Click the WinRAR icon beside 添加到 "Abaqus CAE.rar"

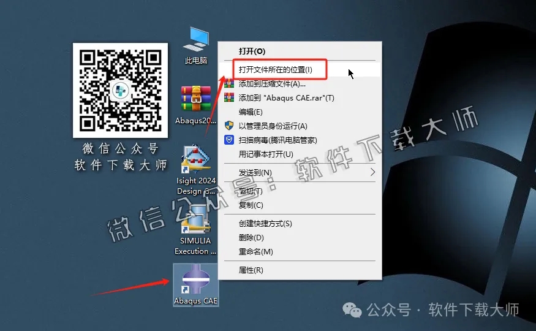[x=229, y=97]
